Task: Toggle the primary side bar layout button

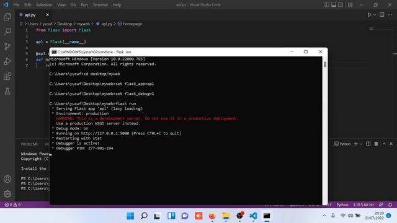Action: (327, 5)
